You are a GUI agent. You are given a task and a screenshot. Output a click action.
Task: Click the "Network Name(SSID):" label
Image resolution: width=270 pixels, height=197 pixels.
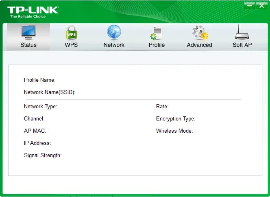click(50, 92)
